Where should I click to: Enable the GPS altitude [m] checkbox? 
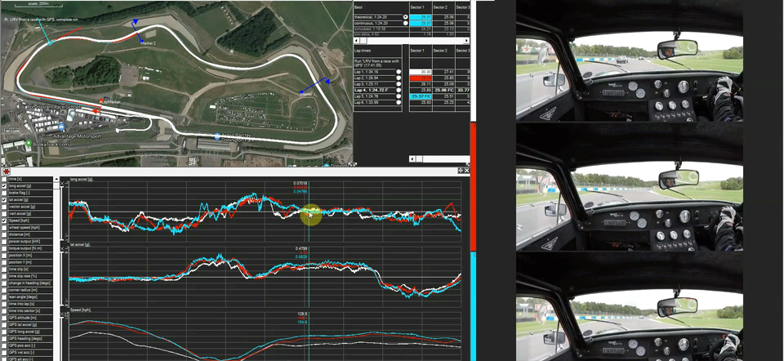[x=5, y=318]
